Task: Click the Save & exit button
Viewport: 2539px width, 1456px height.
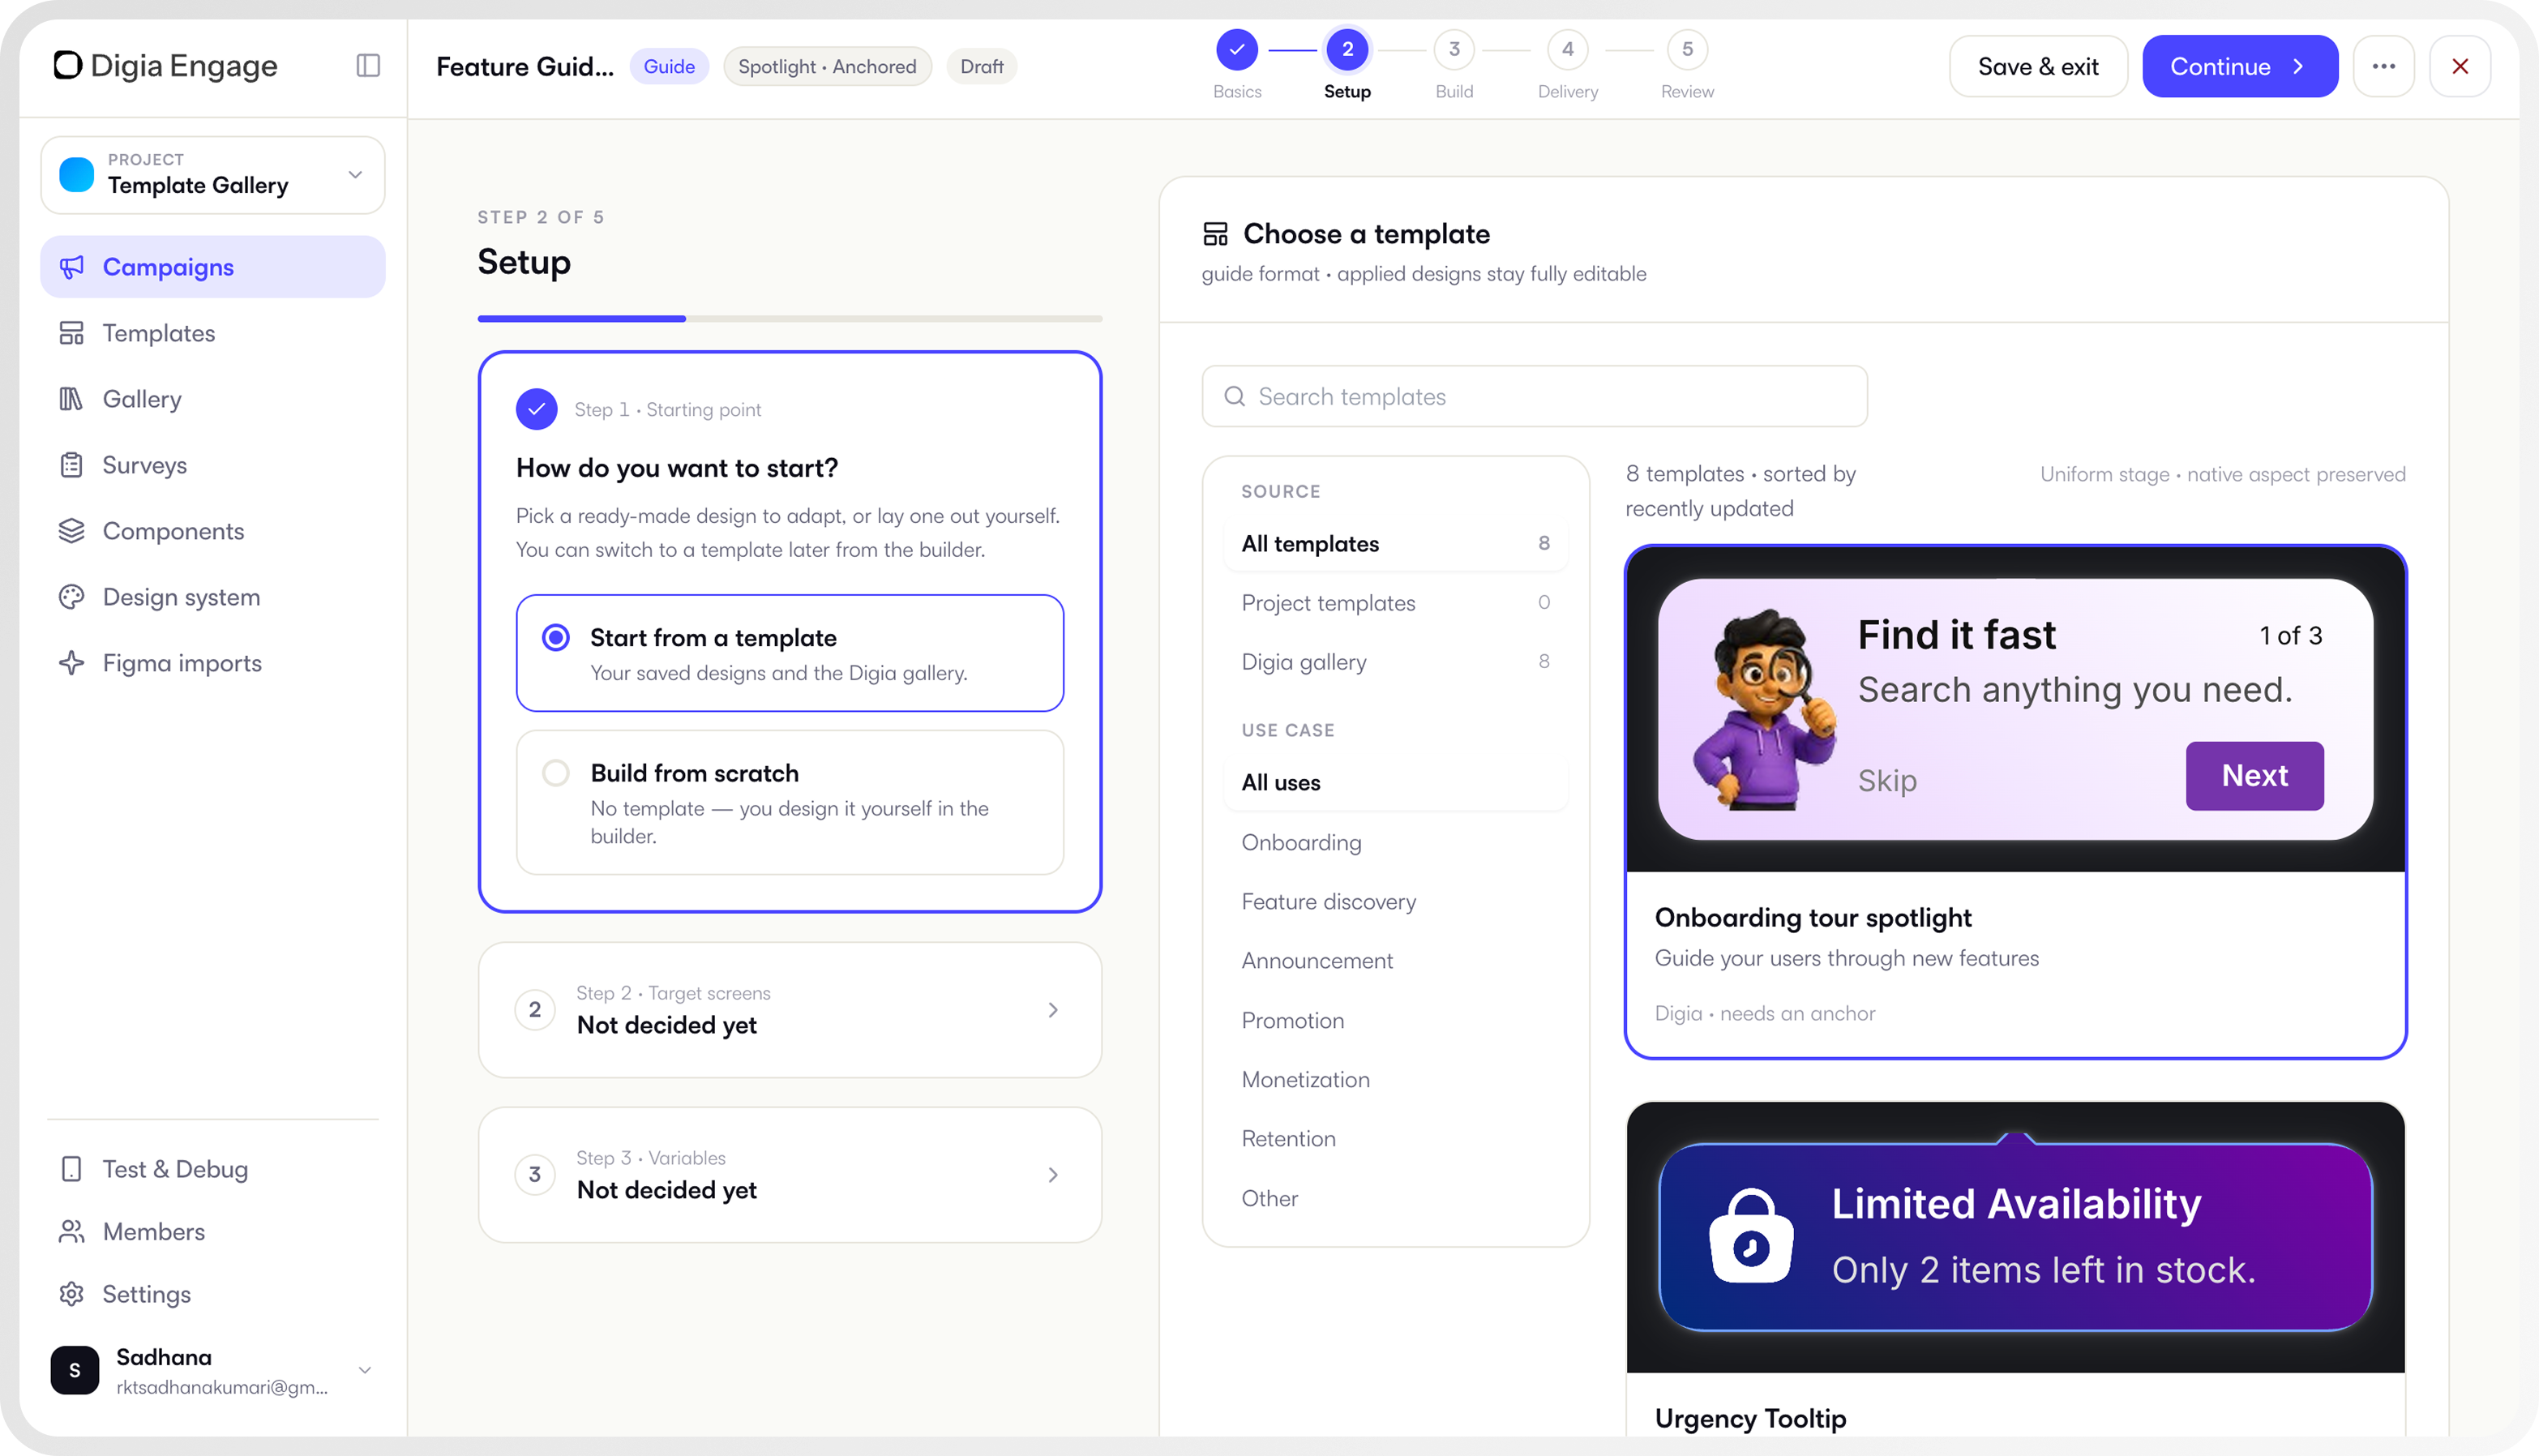Action: 2038,66
